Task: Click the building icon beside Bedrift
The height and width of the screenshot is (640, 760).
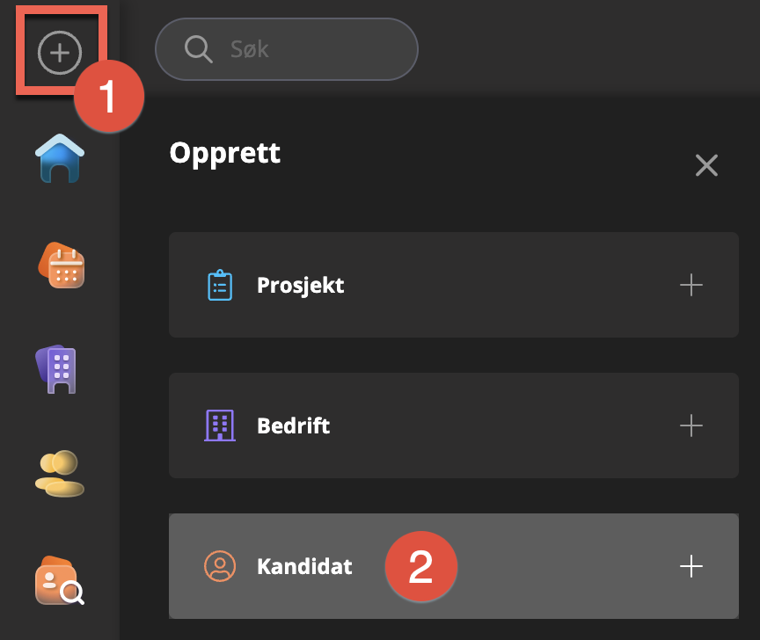Action: click(220, 425)
